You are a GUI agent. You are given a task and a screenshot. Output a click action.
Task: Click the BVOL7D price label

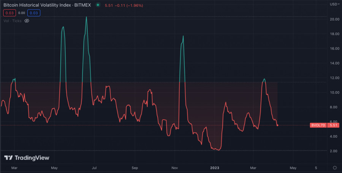pos(318,125)
